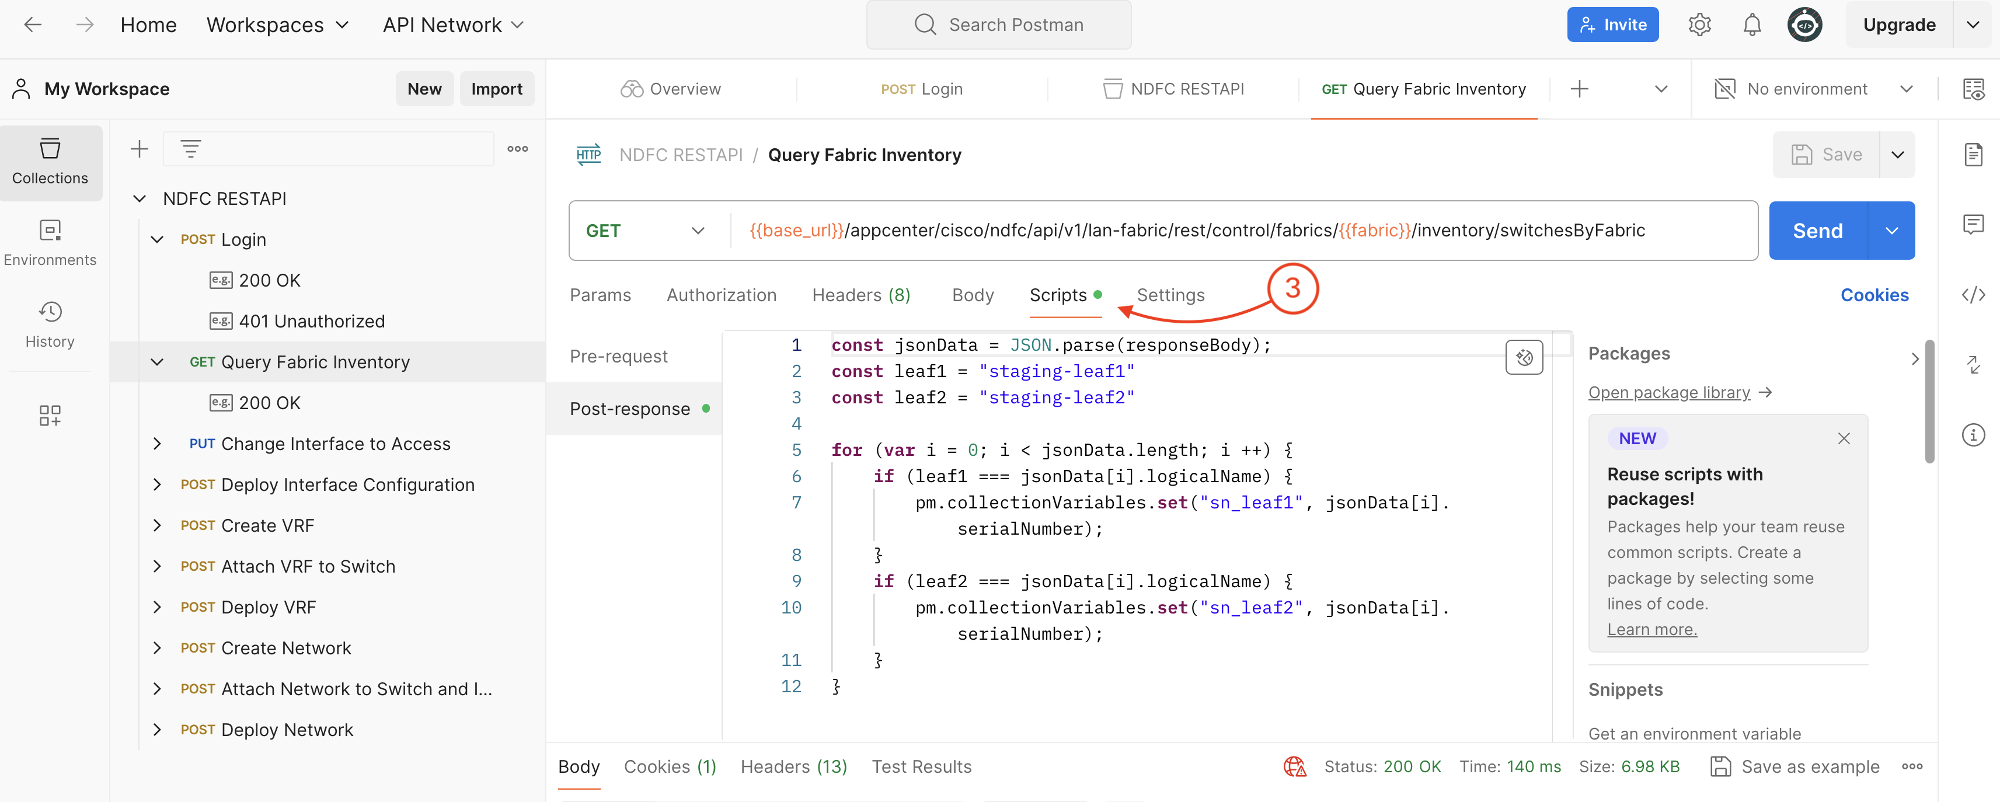Switch to the POST Login tab
The height and width of the screenshot is (802, 2000).
coord(922,89)
